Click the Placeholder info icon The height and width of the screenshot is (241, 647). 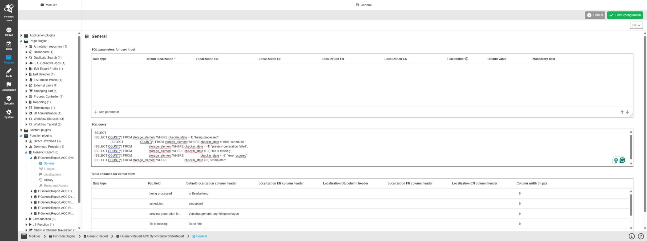point(467,59)
